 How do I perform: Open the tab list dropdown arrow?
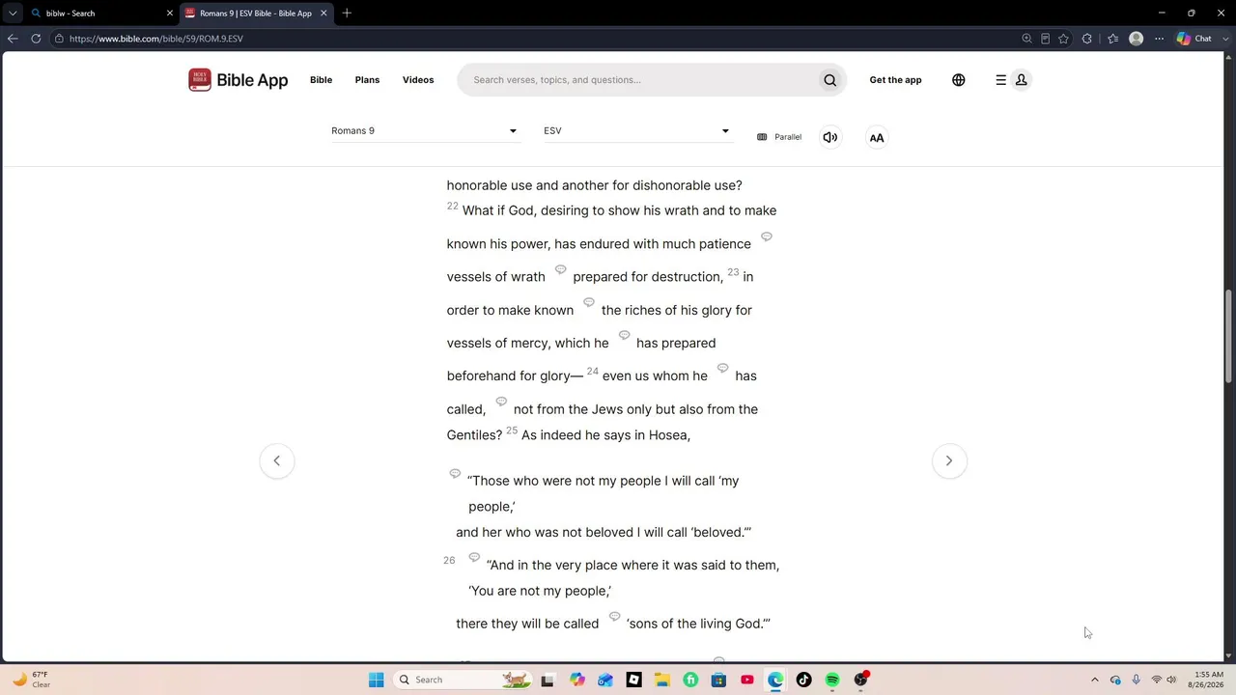[13, 14]
